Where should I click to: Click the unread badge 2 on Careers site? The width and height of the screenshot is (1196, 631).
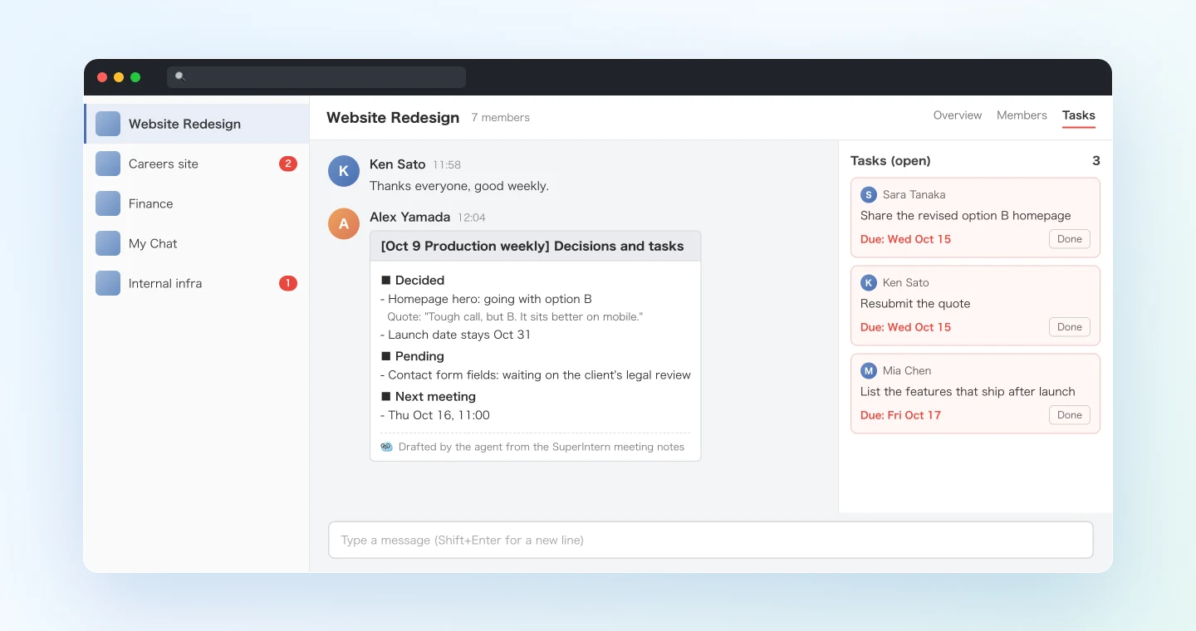coord(288,164)
